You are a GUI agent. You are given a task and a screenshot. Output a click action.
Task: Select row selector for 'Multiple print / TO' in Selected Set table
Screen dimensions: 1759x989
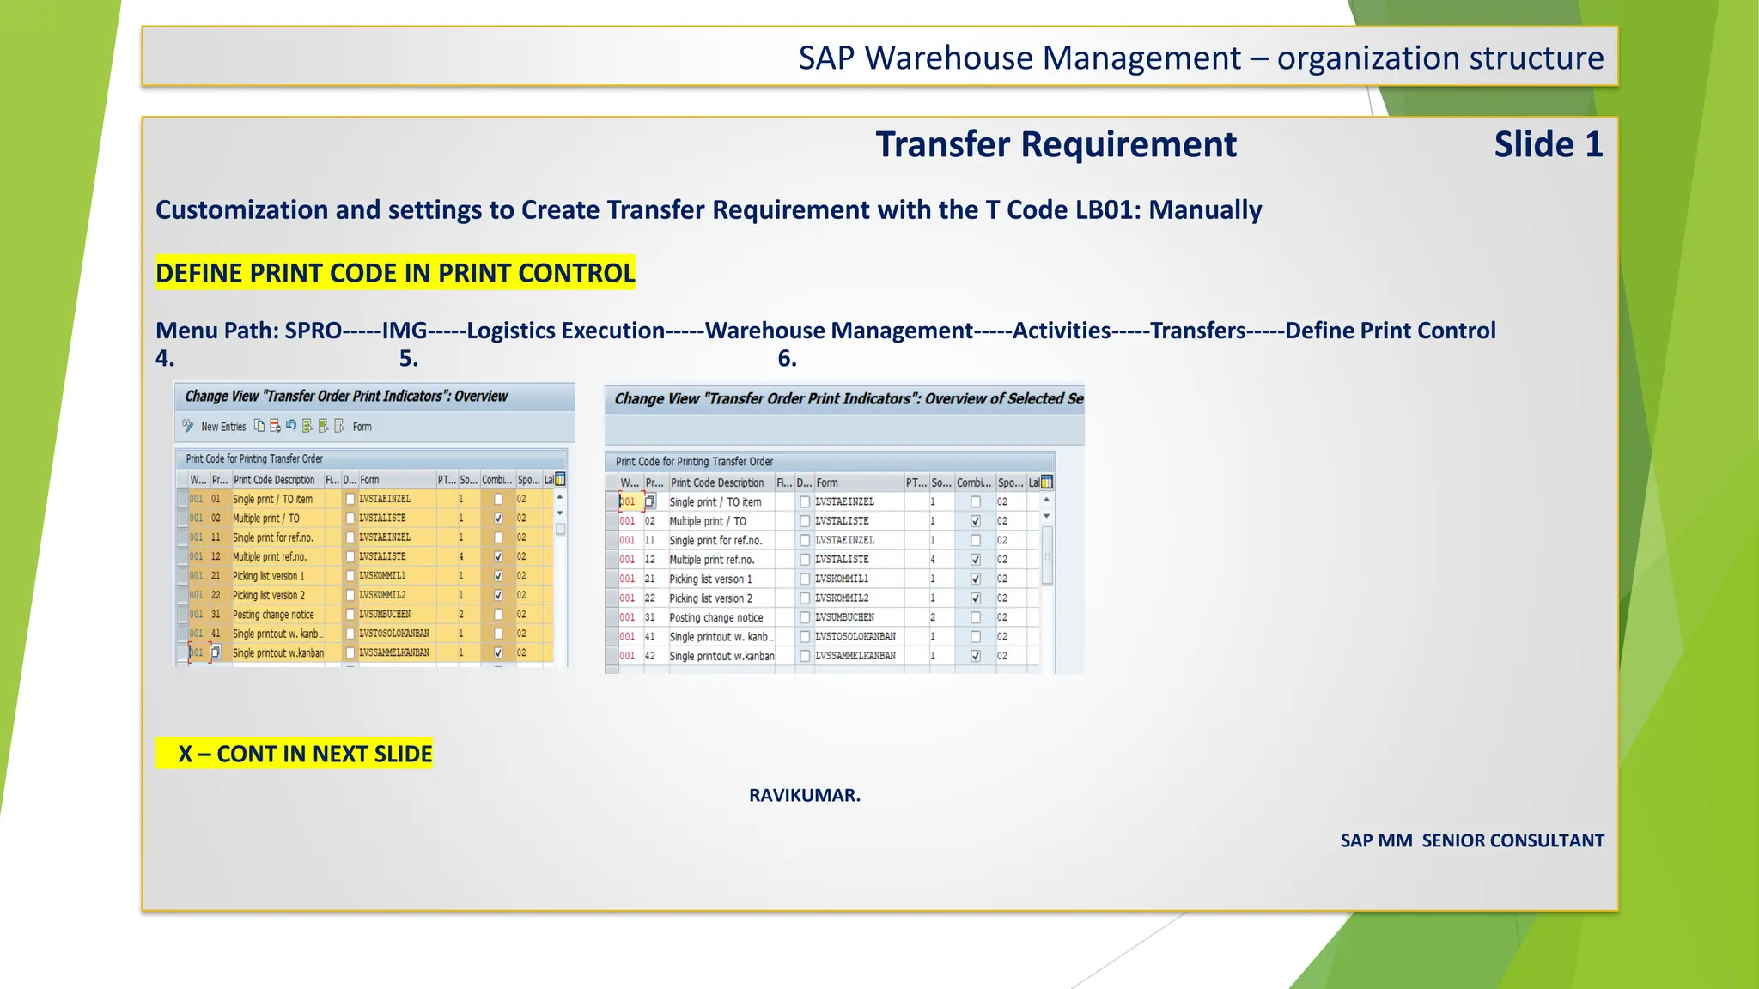coord(612,521)
